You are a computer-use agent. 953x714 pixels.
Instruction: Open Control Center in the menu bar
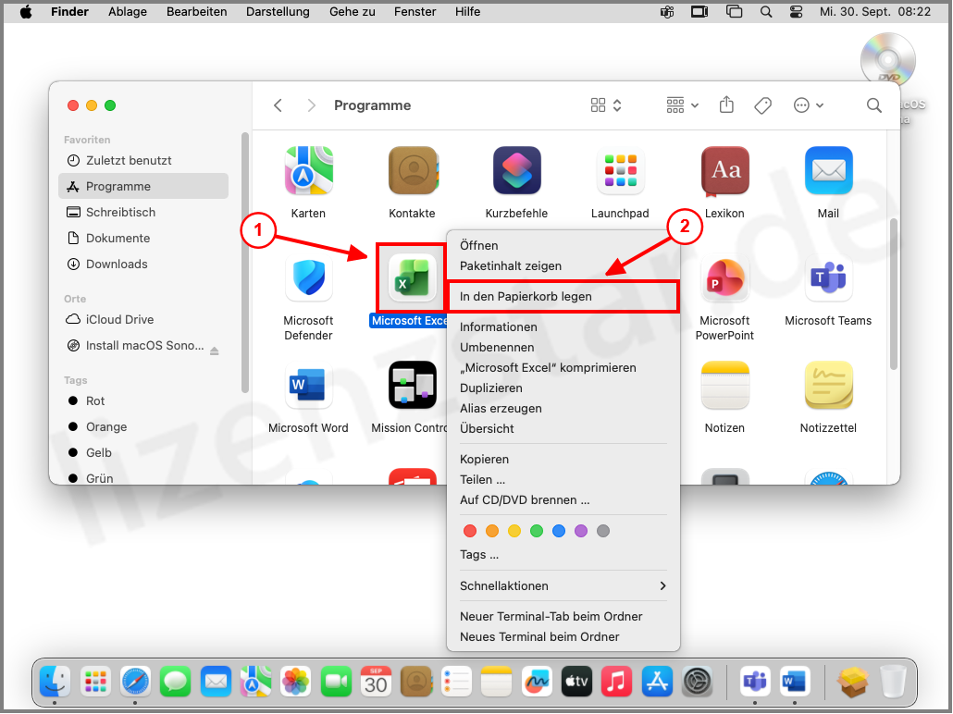click(x=797, y=11)
